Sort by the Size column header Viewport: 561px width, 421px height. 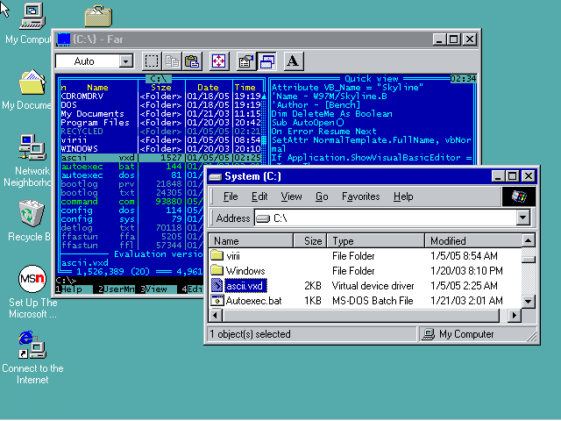point(310,240)
